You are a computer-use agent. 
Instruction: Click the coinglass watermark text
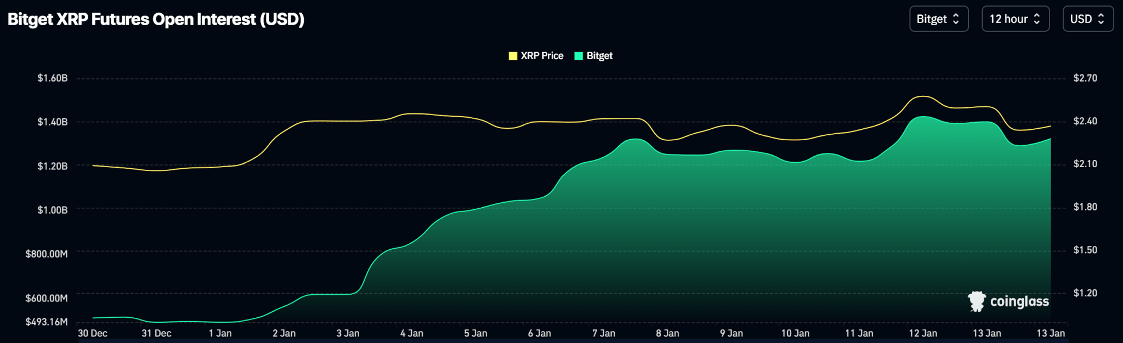[x=1019, y=301]
